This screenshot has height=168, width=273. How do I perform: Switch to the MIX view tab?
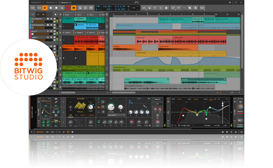[47, 132]
